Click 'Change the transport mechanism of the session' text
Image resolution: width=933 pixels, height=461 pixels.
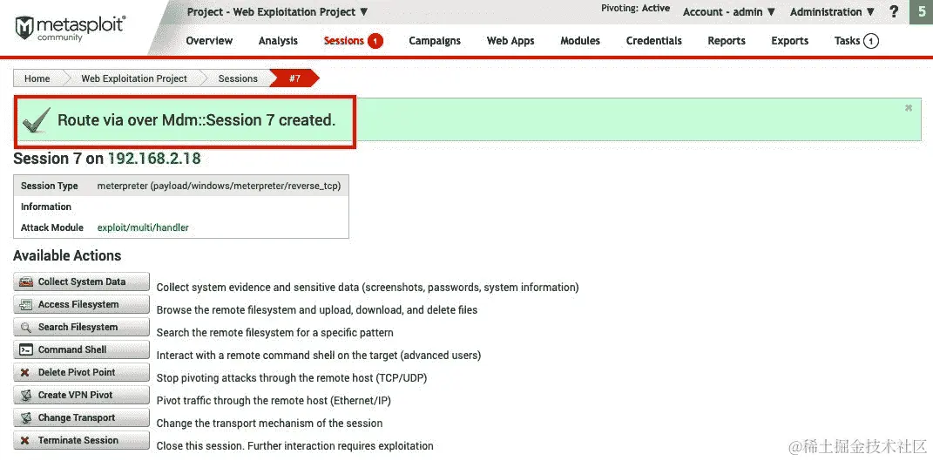click(269, 423)
